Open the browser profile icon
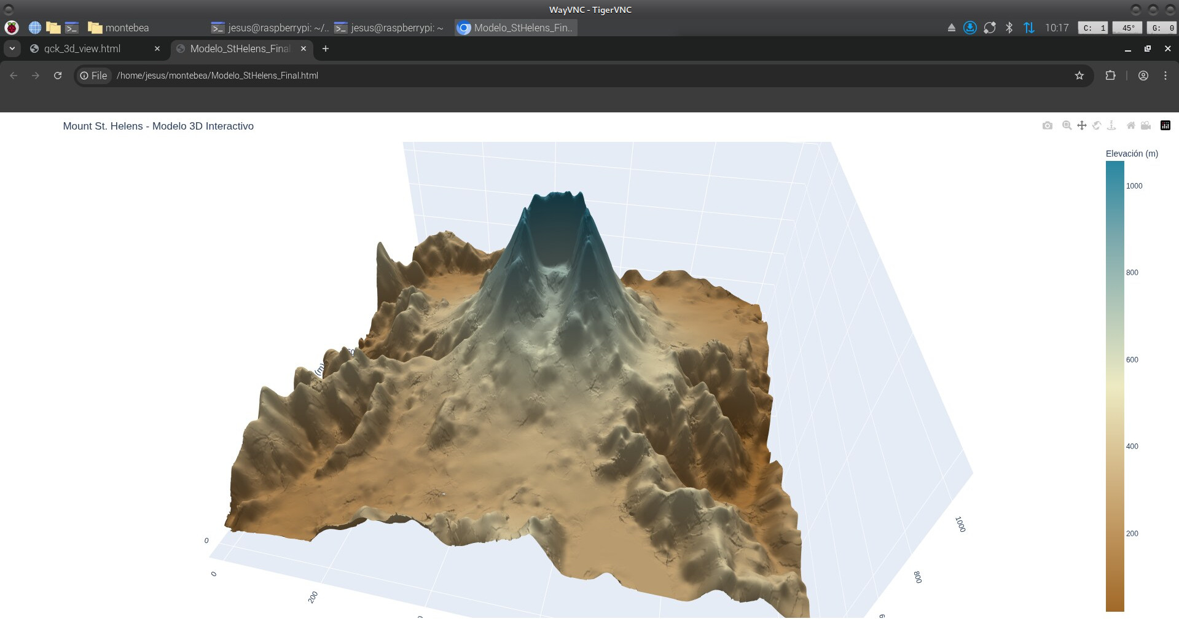Image resolution: width=1179 pixels, height=632 pixels. [x=1143, y=76]
